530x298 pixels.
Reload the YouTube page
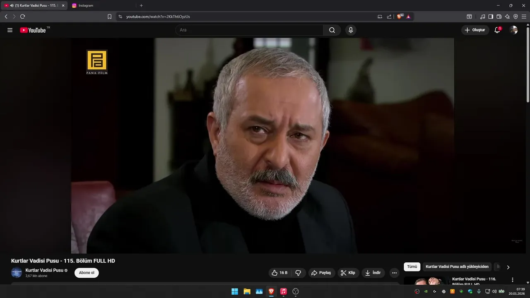tap(22, 17)
